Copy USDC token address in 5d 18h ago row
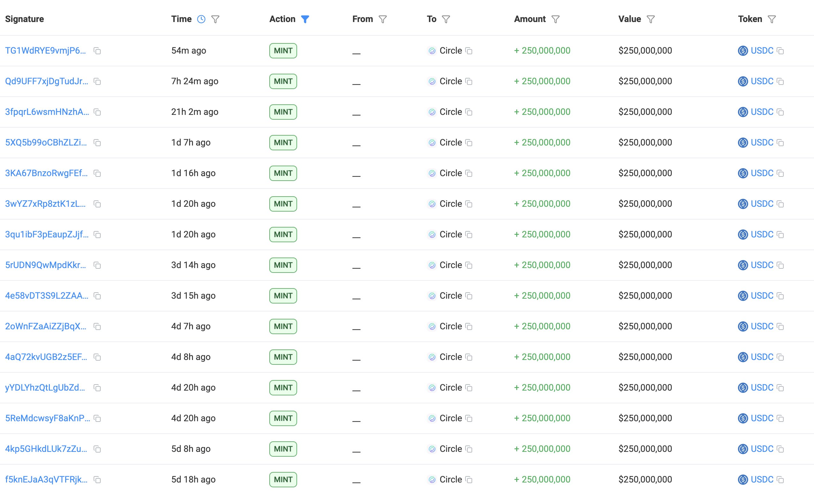814x494 pixels. point(780,480)
